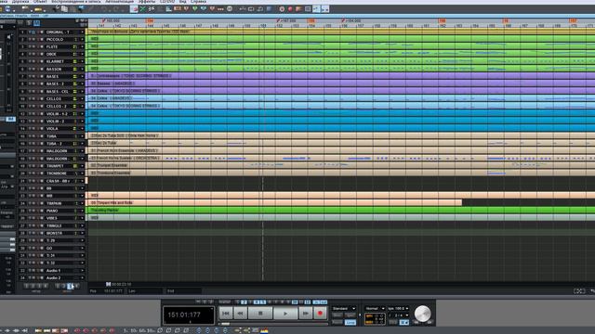Click the colorful rainbow icon in bottom toolbar
This screenshot has height=334, width=595.
264,331
